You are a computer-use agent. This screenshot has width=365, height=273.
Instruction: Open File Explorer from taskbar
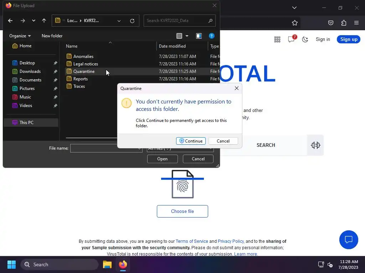107,264
